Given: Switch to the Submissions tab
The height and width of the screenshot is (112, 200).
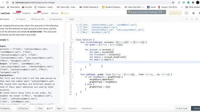Looking at the screenshot, I should pyautogui.click(x=56, y=19).
